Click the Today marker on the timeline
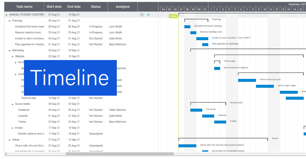Screen dimensions: 306x159 click(173, 16)
